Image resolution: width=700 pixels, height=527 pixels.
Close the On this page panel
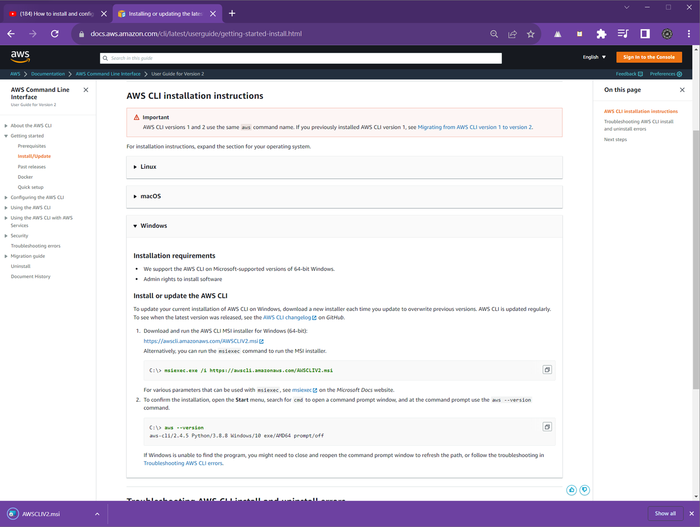coord(682,90)
